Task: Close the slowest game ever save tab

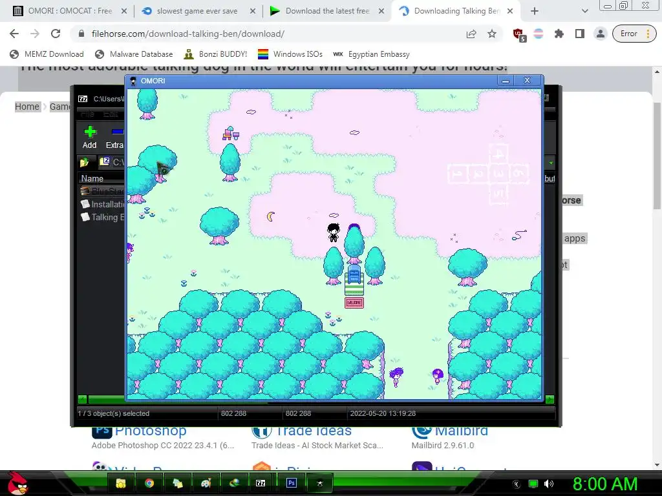Action: point(253,11)
